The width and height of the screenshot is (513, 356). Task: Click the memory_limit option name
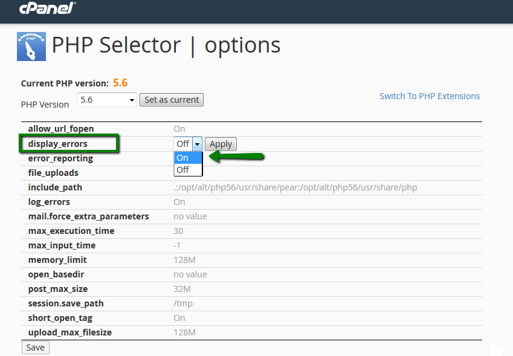[57, 260]
